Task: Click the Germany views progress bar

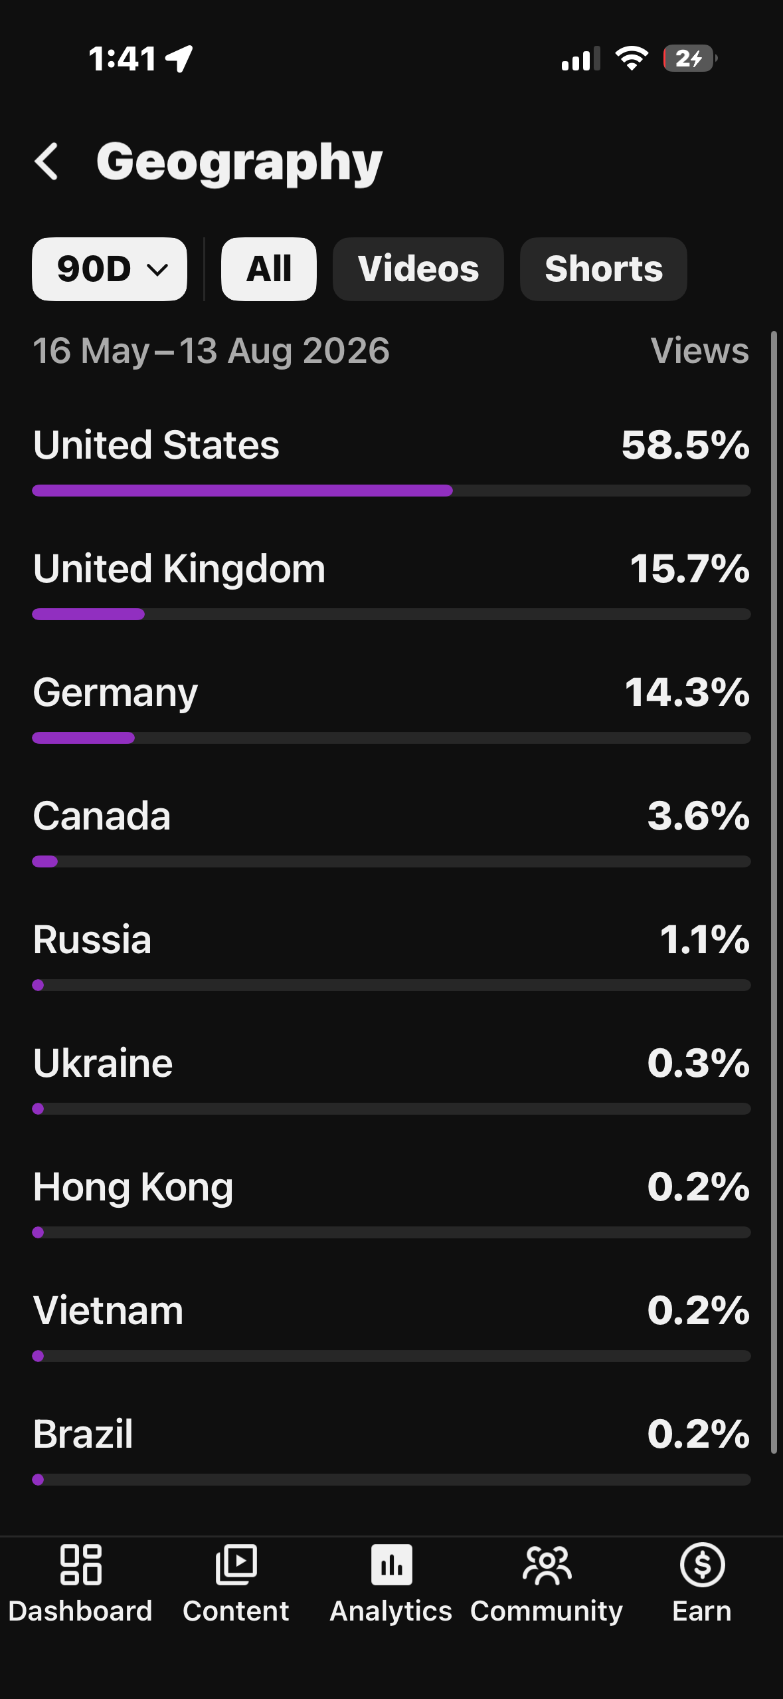Action: [x=391, y=738]
